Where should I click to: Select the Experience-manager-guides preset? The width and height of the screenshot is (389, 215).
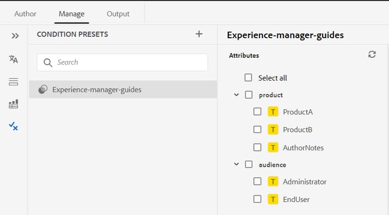pyautogui.click(x=96, y=89)
